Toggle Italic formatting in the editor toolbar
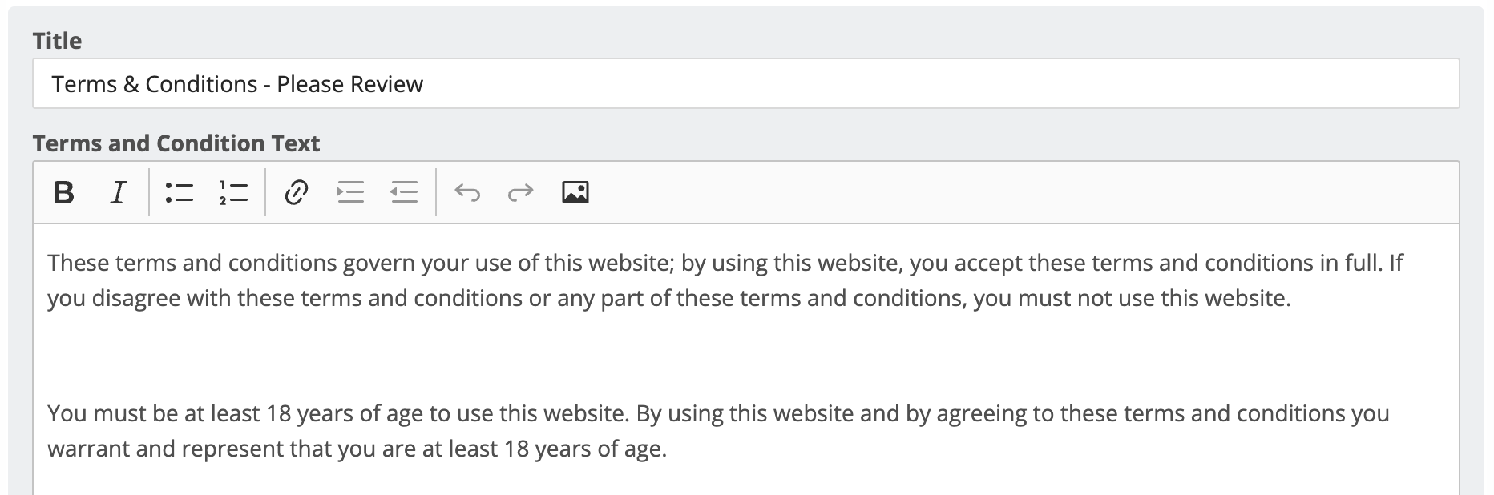Image resolution: width=1494 pixels, height=495 pixels. point(118,192)
